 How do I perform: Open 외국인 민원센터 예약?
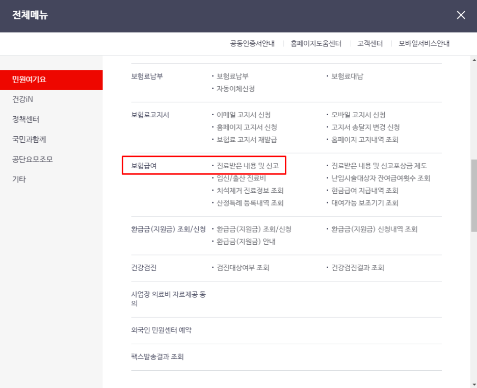pyautogui.click(x=161, y=330)
